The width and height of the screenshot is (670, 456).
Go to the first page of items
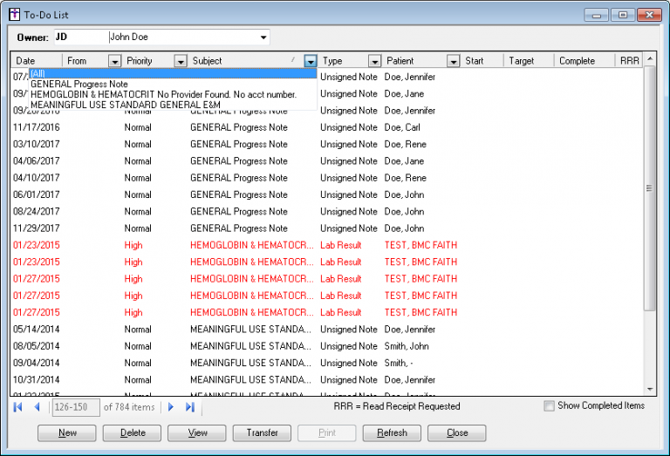[x=17, y=407]
